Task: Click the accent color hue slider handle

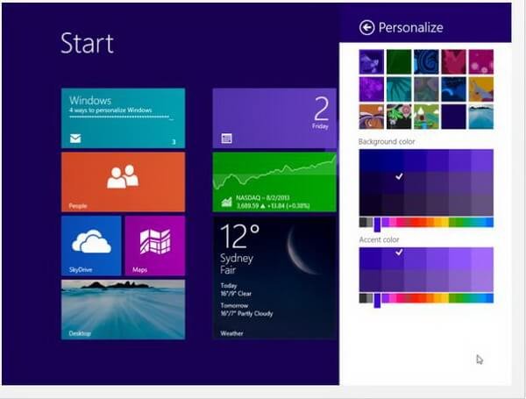Action: pyautogui.click(x=377, y=300)
